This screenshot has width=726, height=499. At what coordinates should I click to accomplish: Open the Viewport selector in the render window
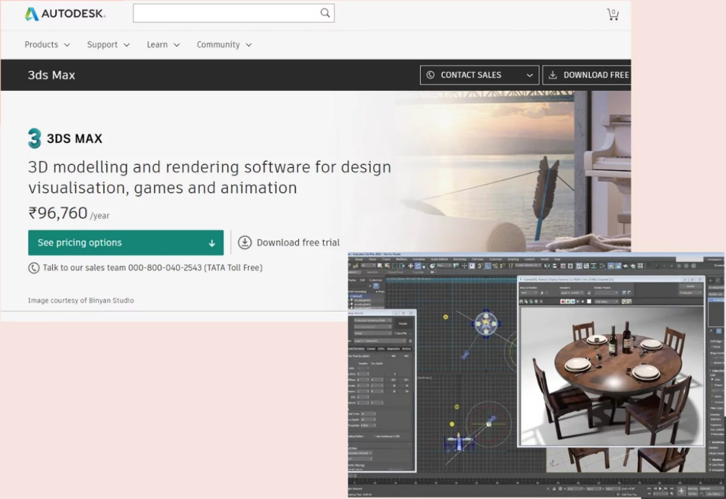pos(572,293)
